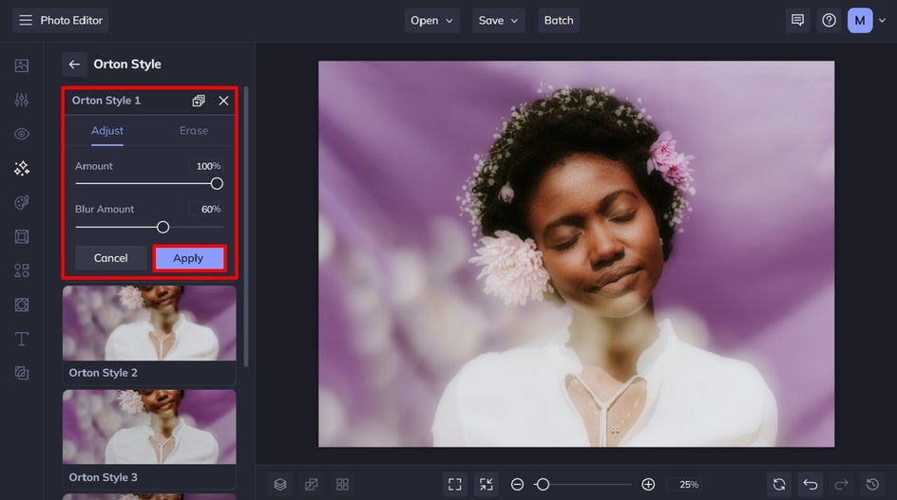Open the Image Manager sidebar tab
This screenshot has height=500, width=897.
pyautogui.click(x=22, y=65)
